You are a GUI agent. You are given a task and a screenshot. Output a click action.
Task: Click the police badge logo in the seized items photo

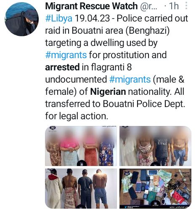coord(127,173)
